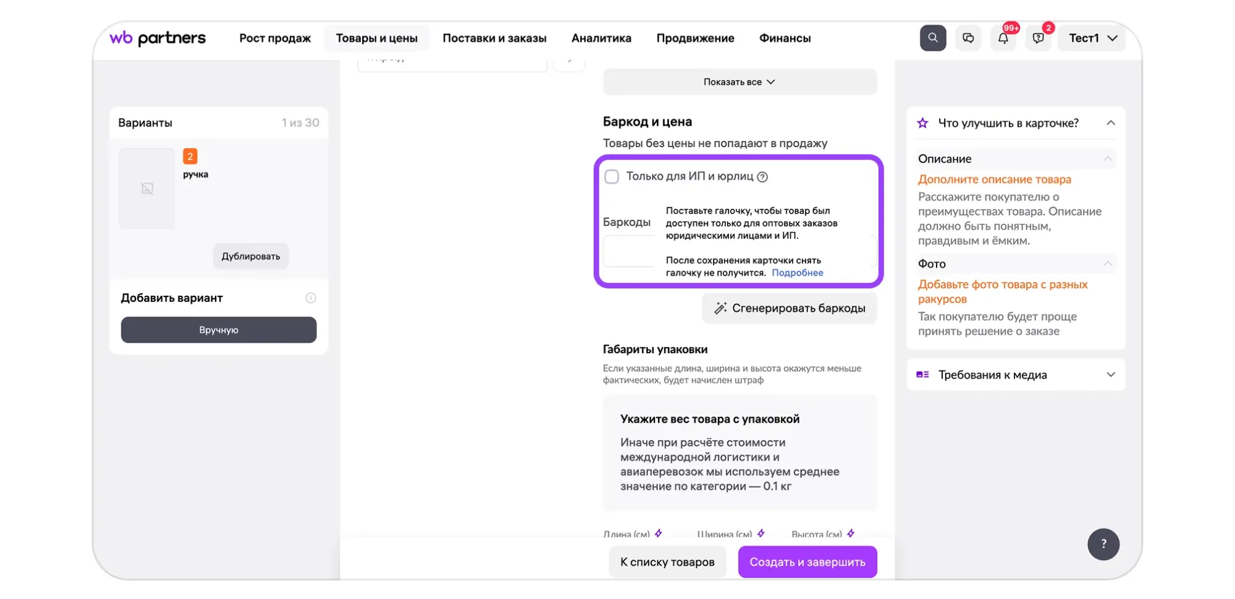Open the Тест1 account dropdown
1235x599 pixels.
pyautogui.click(x=1092, y=38)
